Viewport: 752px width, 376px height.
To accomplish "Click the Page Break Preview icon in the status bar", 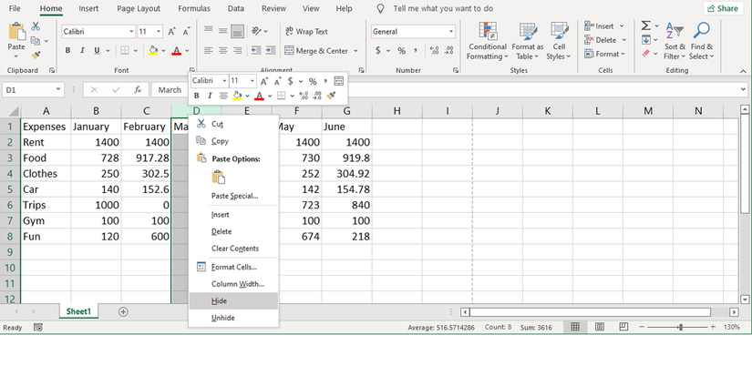I will pos(623,327).
